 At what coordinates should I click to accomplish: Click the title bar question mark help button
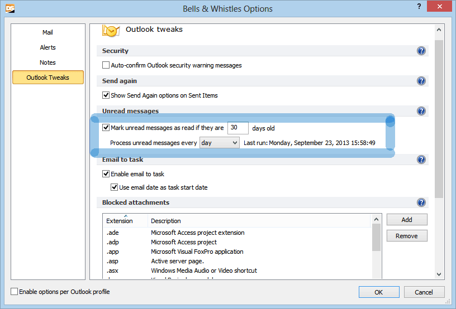(x=417, y=6)
